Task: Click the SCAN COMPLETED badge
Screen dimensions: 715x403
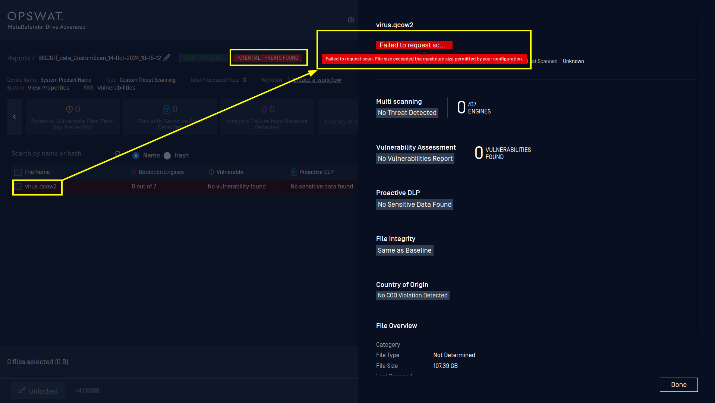Action: point(203,58)
